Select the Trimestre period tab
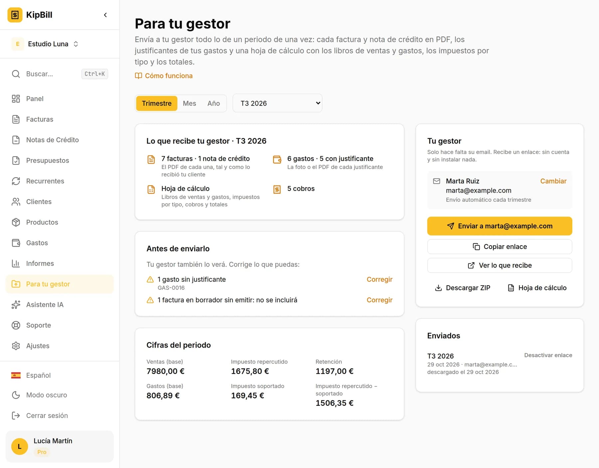The height and width of the screenshot is (468, 599). [156, 103]
